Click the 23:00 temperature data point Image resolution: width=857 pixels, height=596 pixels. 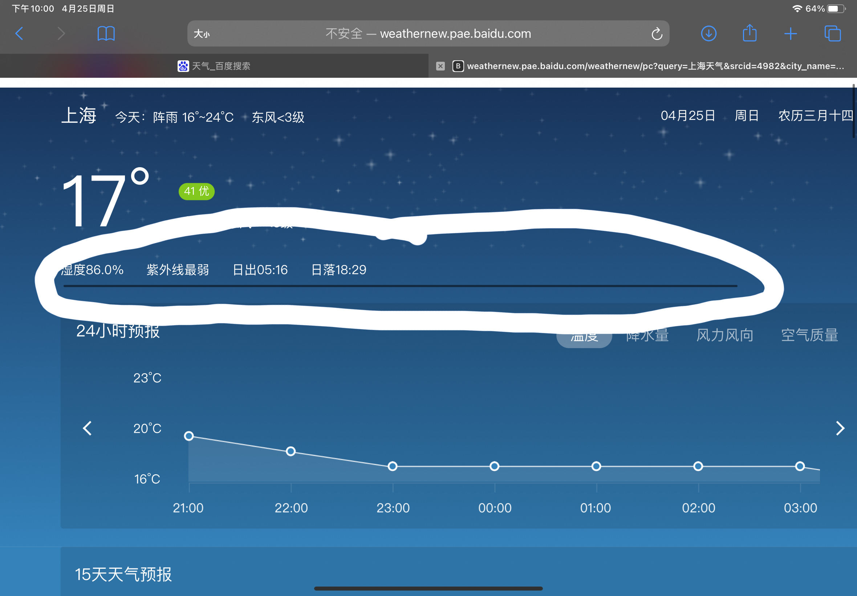393,466
